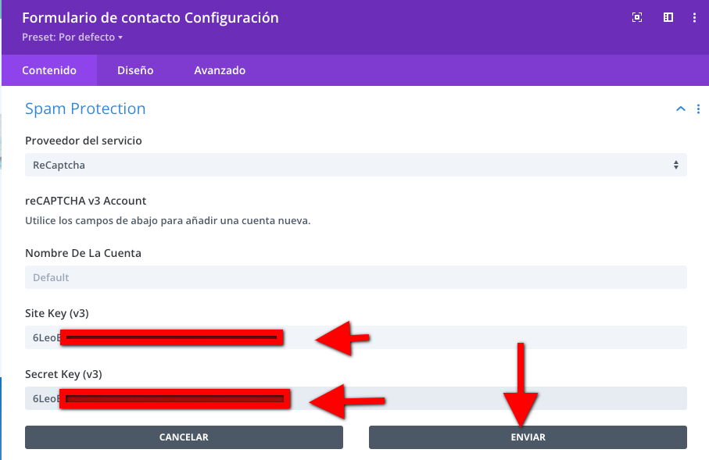This screenshot has width=709, height=460.
Task: Open the Preset: Por defecto dropdown
Action: point(73,37)
